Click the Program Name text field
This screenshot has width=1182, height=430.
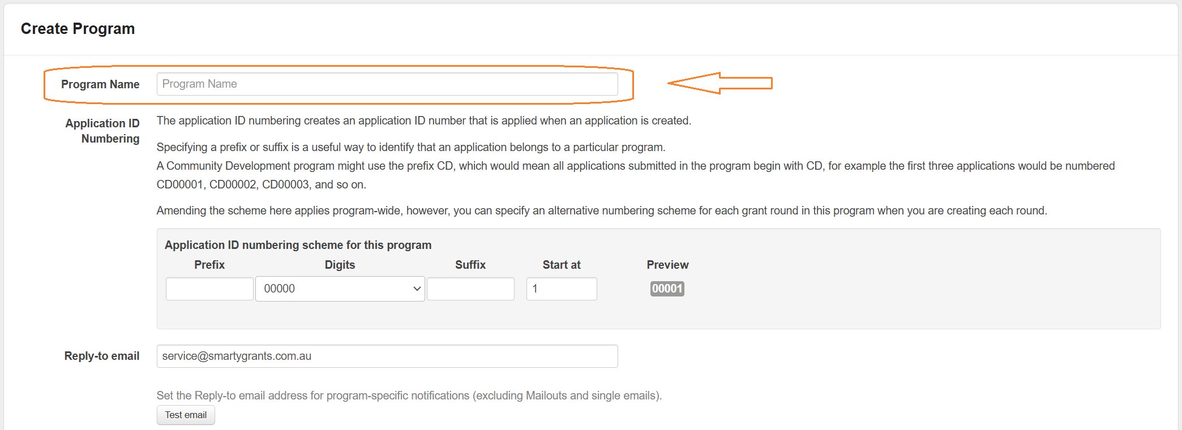pos(387,84)
